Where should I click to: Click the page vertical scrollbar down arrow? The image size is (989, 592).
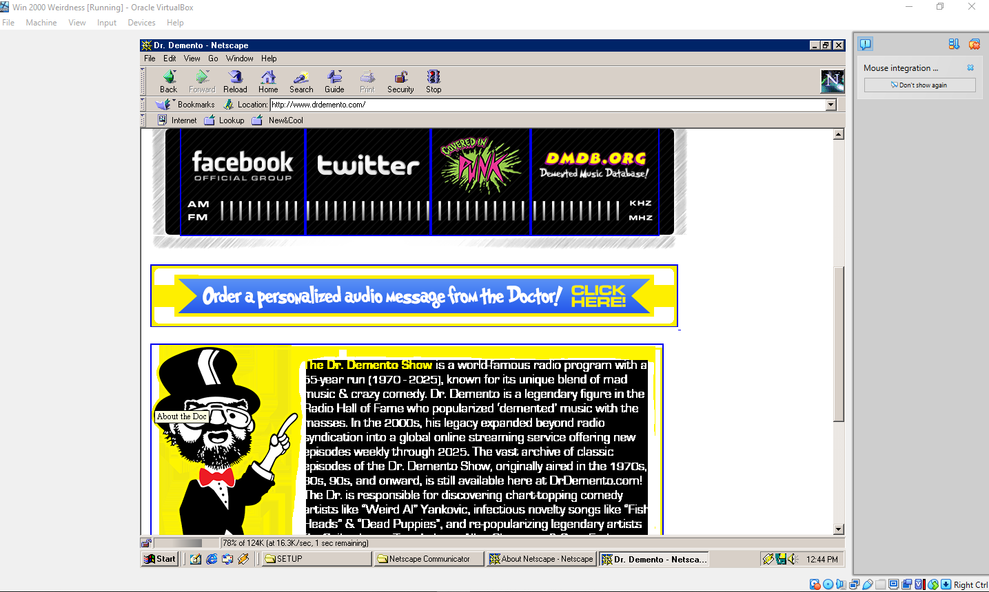click(x=839, y=529)
